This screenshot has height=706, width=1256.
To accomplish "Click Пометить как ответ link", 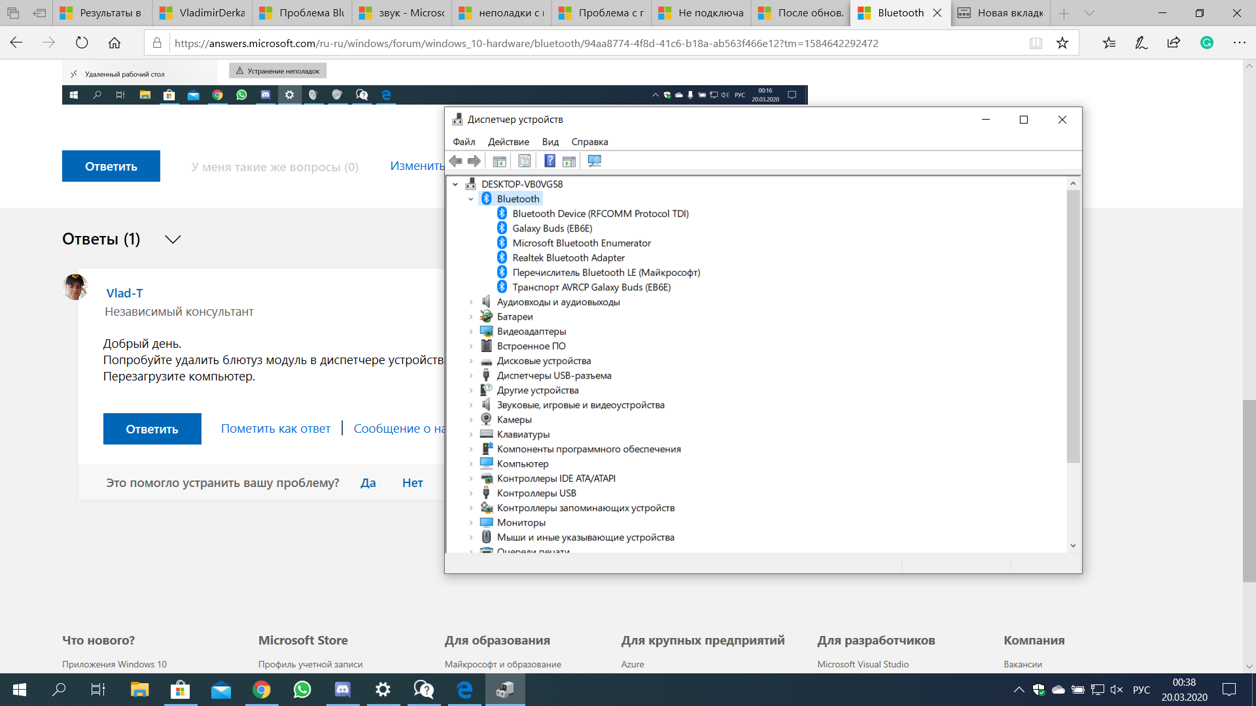I will (x=275, y=428).
